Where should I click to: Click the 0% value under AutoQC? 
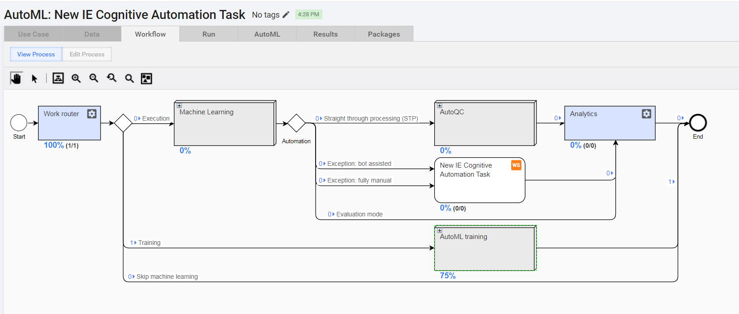click(x=446, y=150)
